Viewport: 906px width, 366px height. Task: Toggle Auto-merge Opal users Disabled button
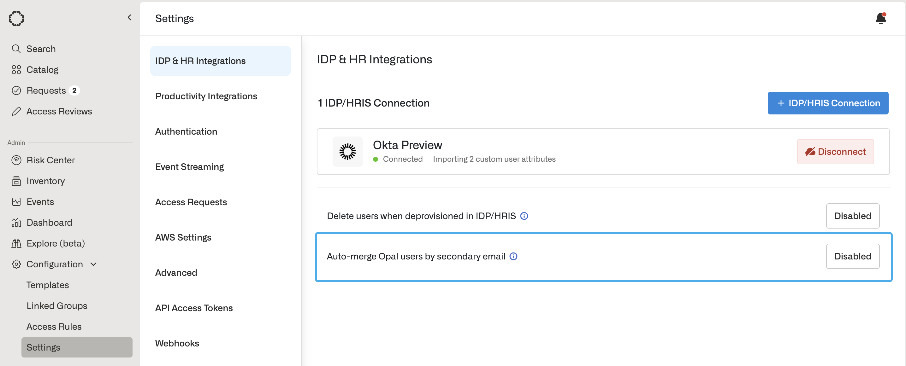click(x=852, y=256)
